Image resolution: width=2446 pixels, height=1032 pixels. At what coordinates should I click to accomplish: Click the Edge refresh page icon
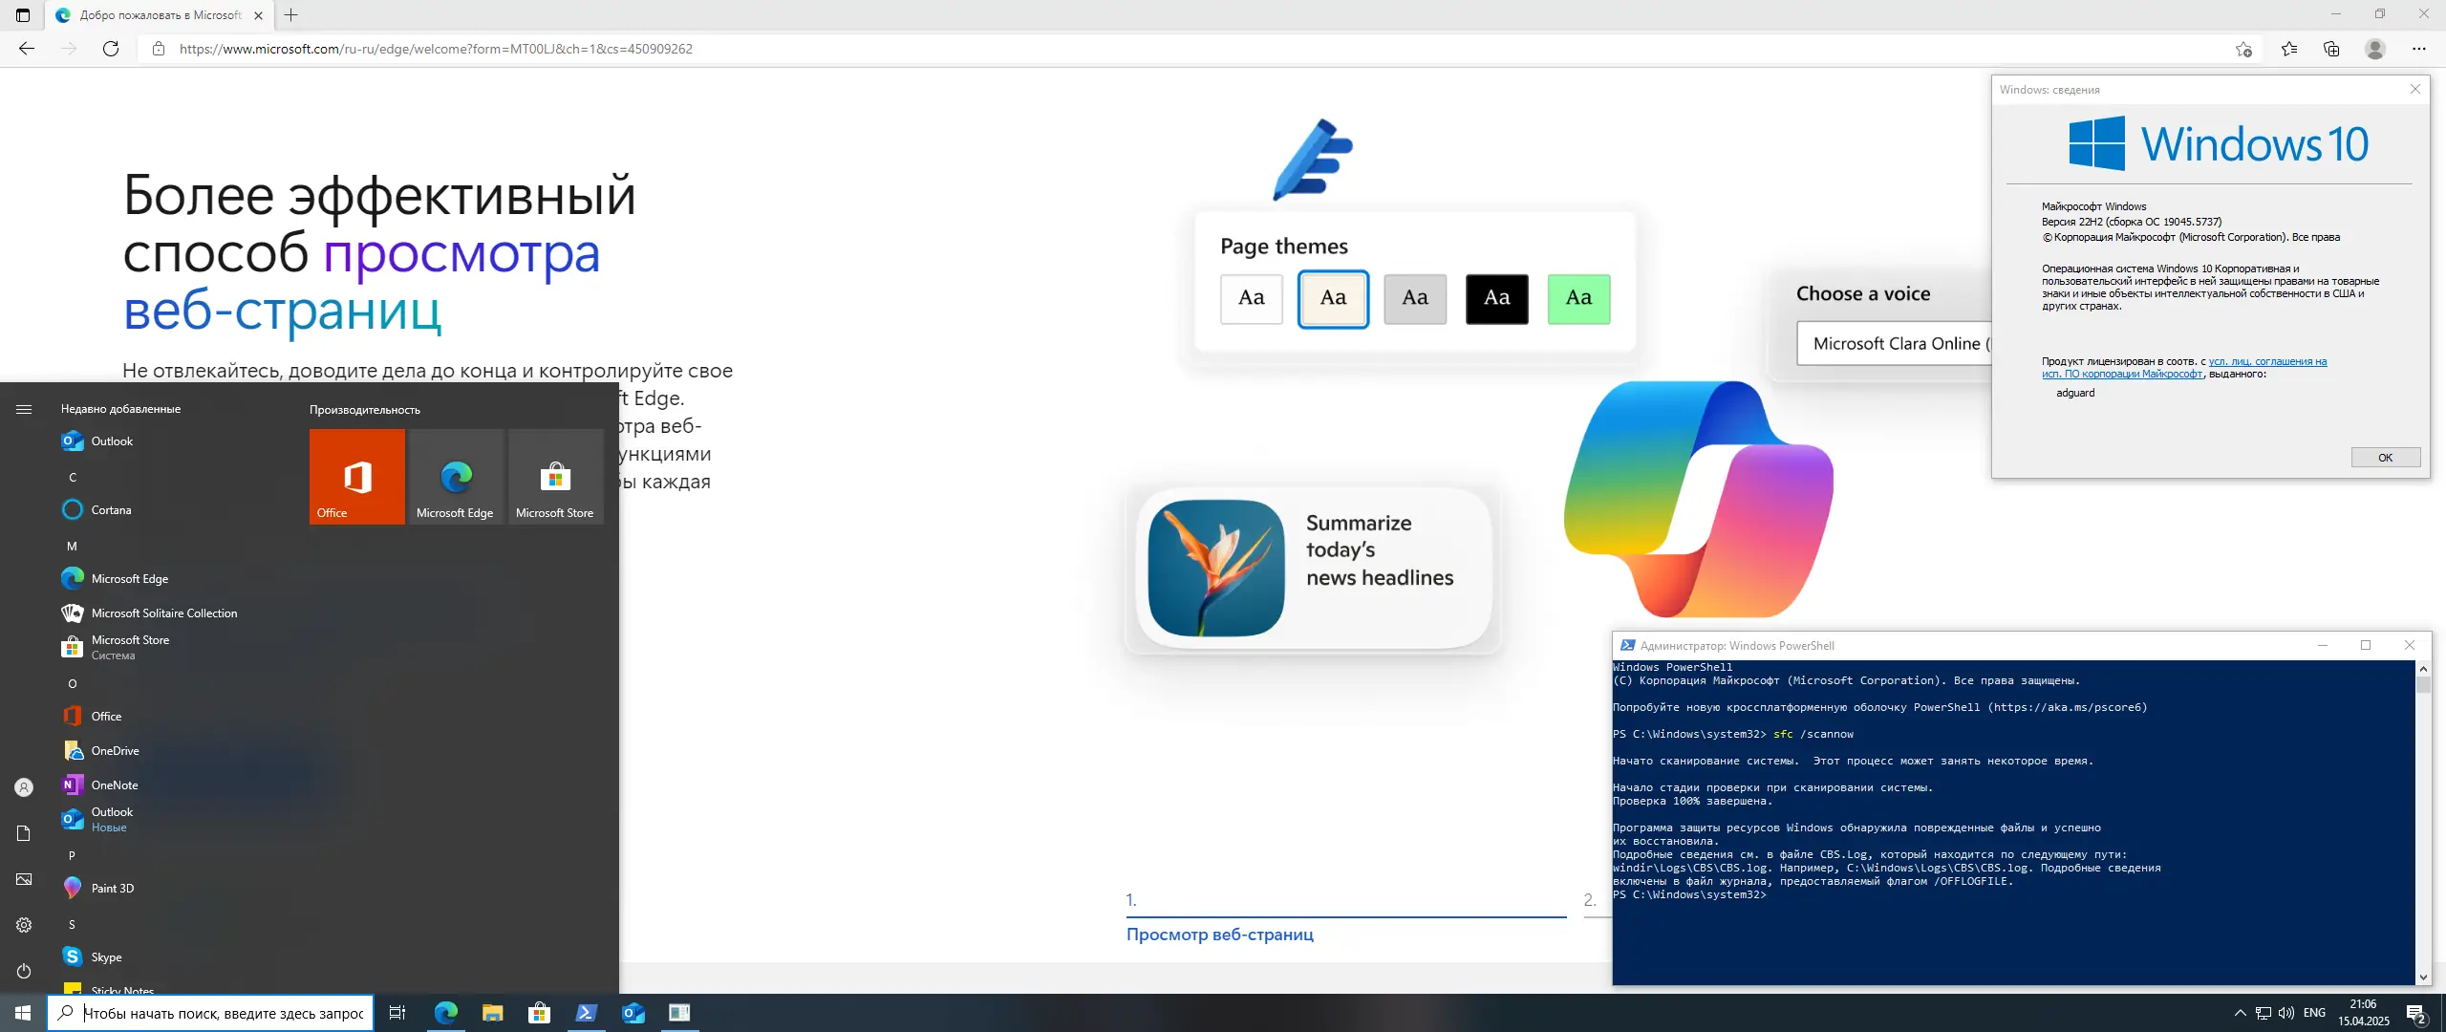point(111,49)
